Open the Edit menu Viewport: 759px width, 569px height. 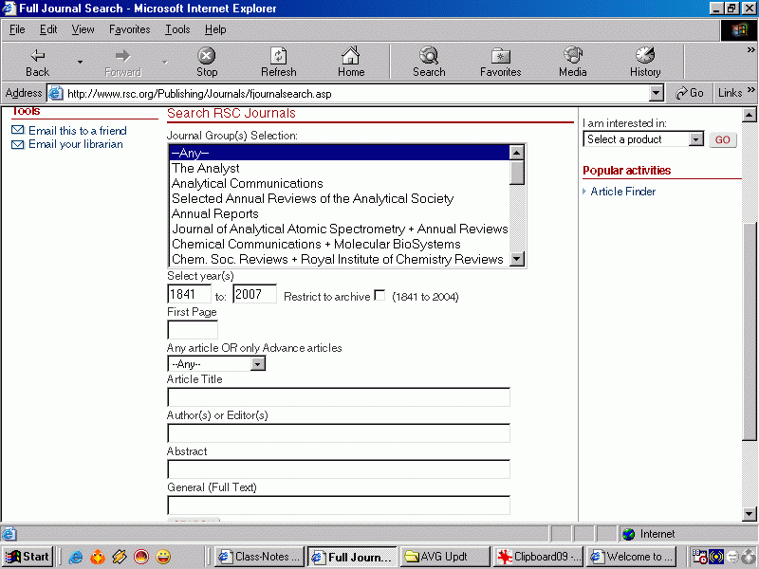(x=48, y=29)
